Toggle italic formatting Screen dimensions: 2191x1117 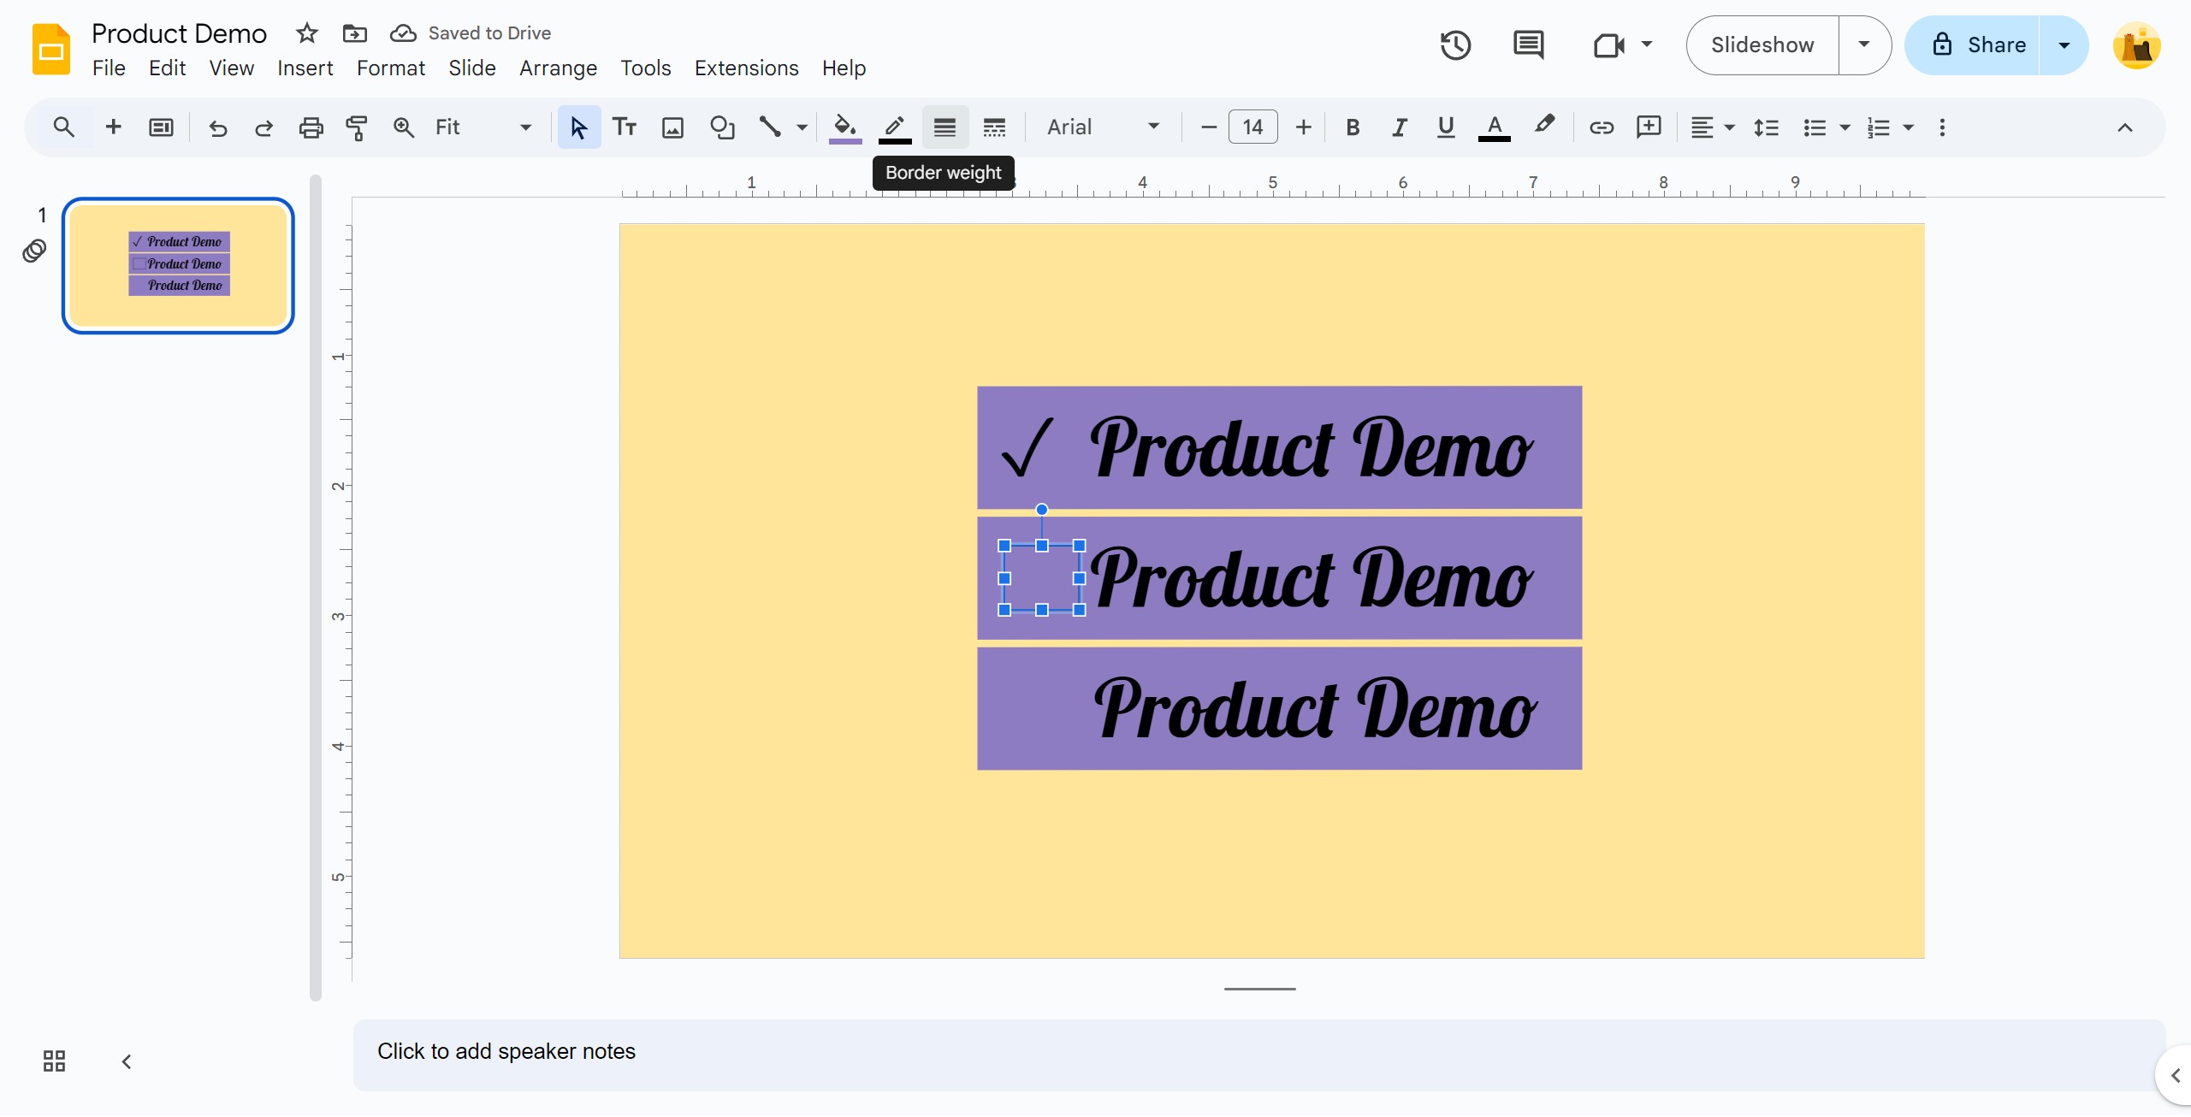1400,127
